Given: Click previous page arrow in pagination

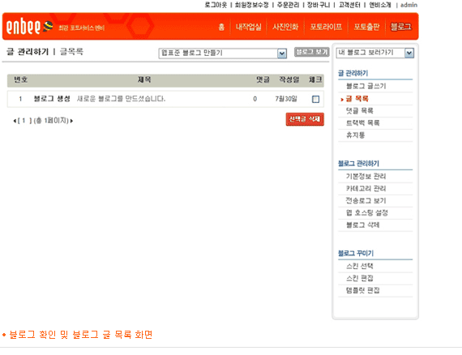Looking at the screenshot, I should click(x=15, y=121).
